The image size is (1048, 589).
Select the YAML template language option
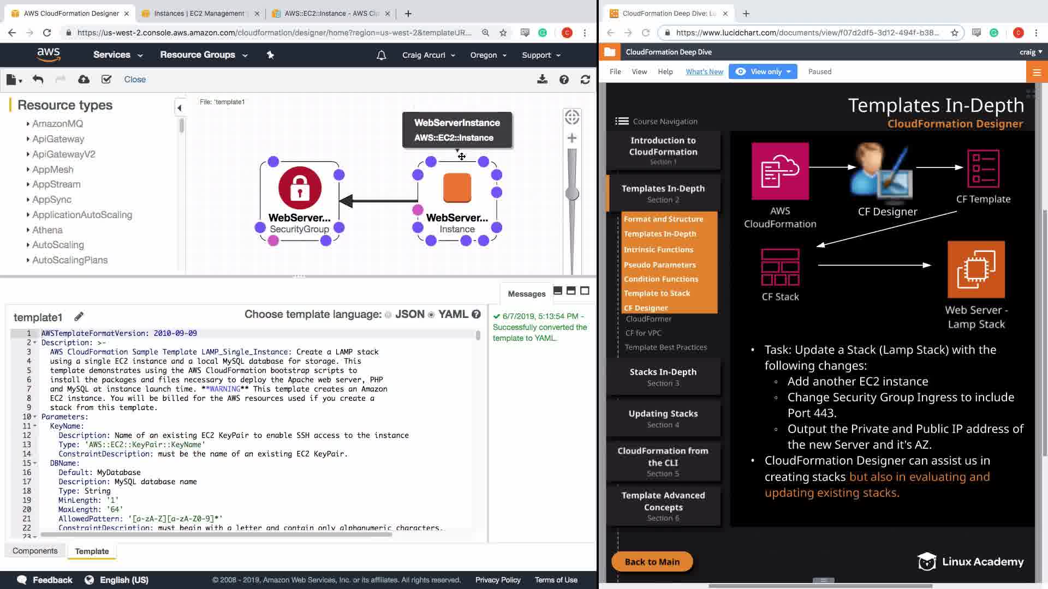point(431,315)
